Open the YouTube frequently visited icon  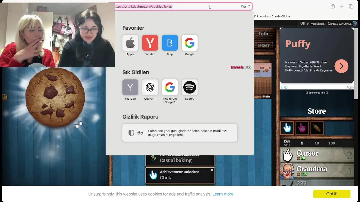coord(130,87)
